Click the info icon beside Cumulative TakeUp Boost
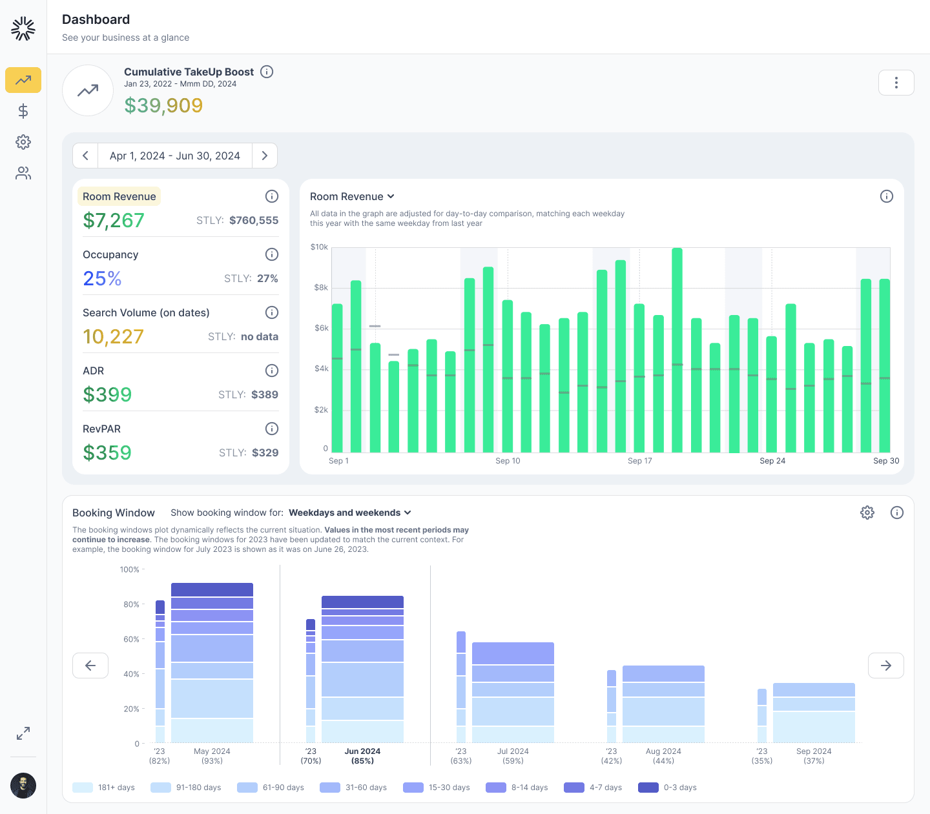This screenshot has width=930, height=814. pyautogui.click(x=267, y=72)
